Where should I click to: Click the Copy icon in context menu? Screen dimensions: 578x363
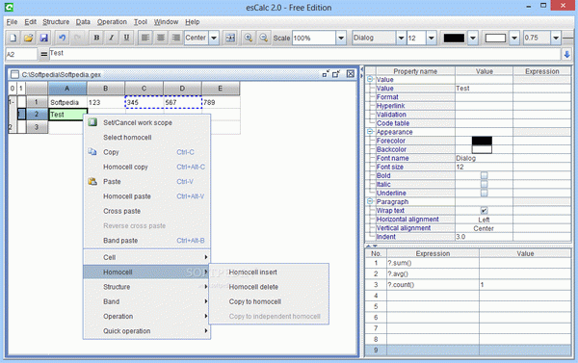pos(92,152)
